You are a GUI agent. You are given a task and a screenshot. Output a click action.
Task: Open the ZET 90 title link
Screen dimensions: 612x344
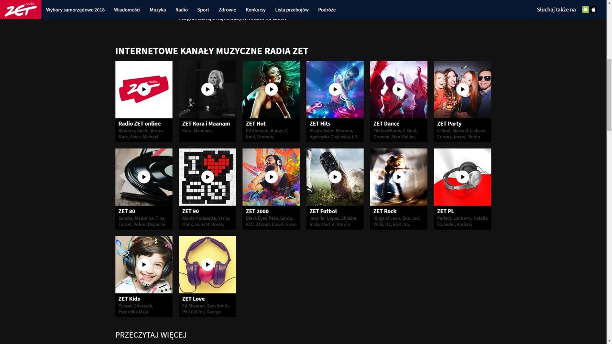pos(190,211)
